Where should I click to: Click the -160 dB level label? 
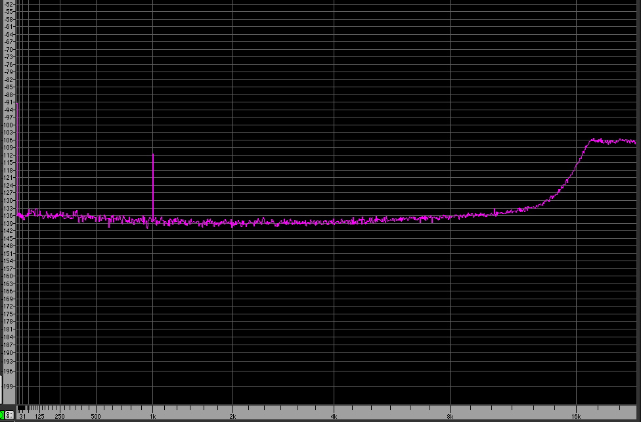pos(8,276)
